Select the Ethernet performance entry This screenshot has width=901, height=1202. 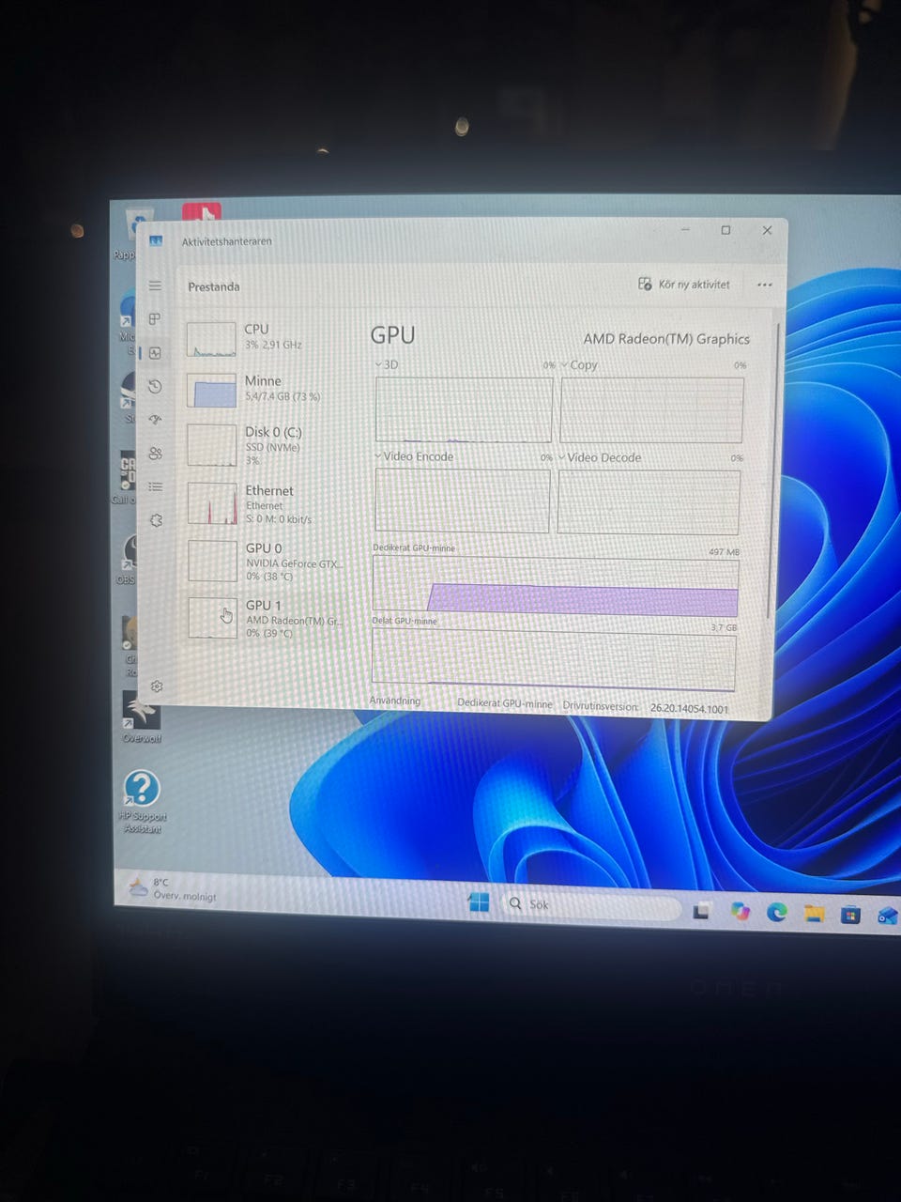[267, 503]
